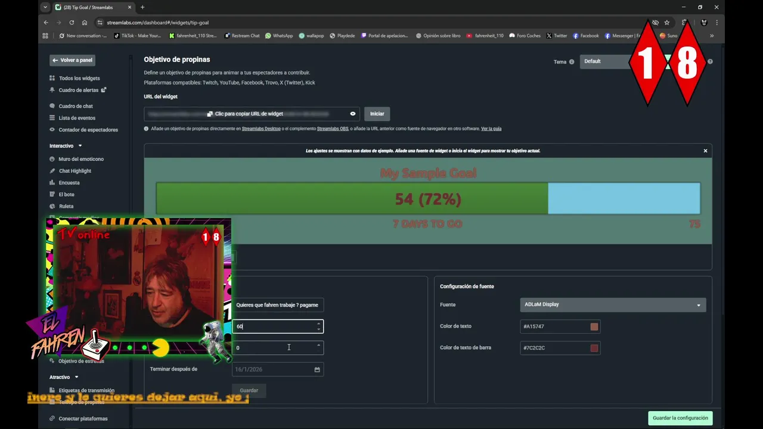763x429 pixels.
Task: Bookmark this page with the star icon
Action: 667,23
